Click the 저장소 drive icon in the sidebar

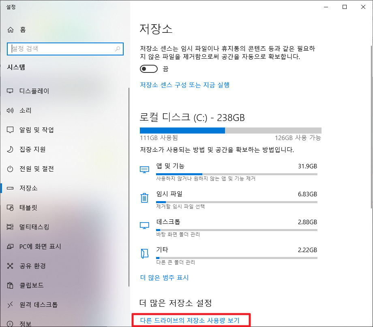point(10,188)
